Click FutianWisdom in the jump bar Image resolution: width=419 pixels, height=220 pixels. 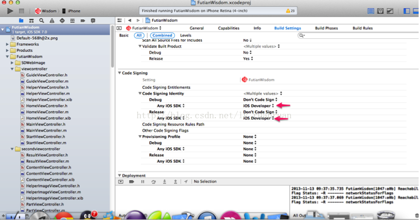161,20
